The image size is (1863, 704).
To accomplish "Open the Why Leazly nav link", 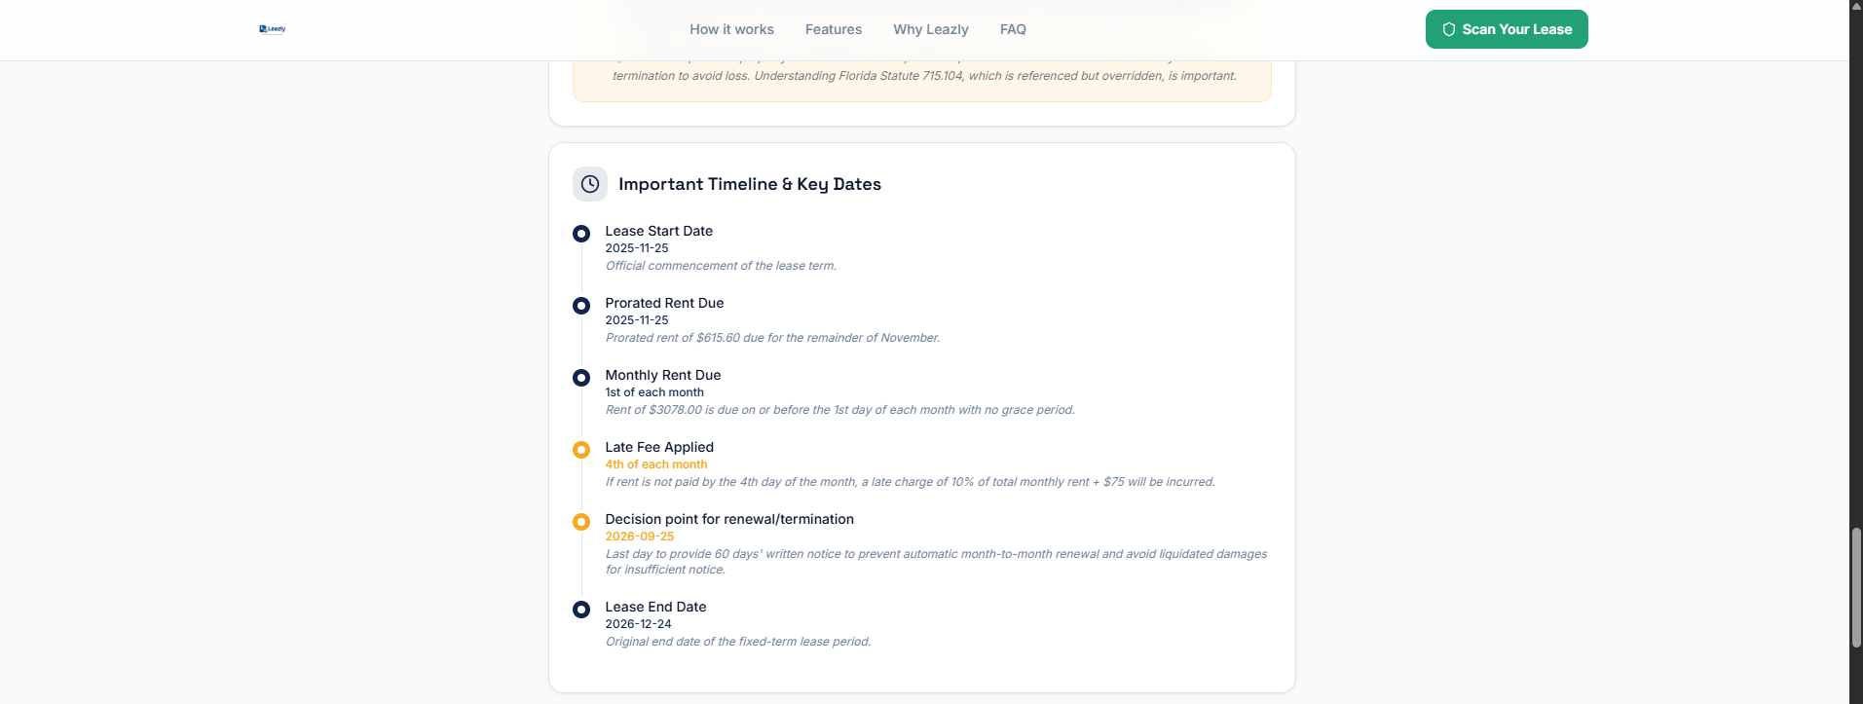I will tap(931, 29).
